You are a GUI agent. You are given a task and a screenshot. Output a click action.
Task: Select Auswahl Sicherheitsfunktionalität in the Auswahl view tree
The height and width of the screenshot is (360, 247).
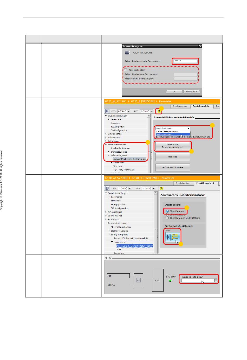click(x=130, y=159)
